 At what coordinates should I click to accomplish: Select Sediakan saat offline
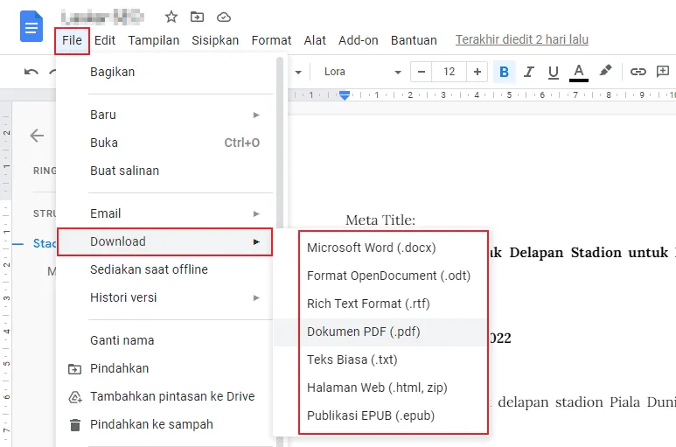165,269
